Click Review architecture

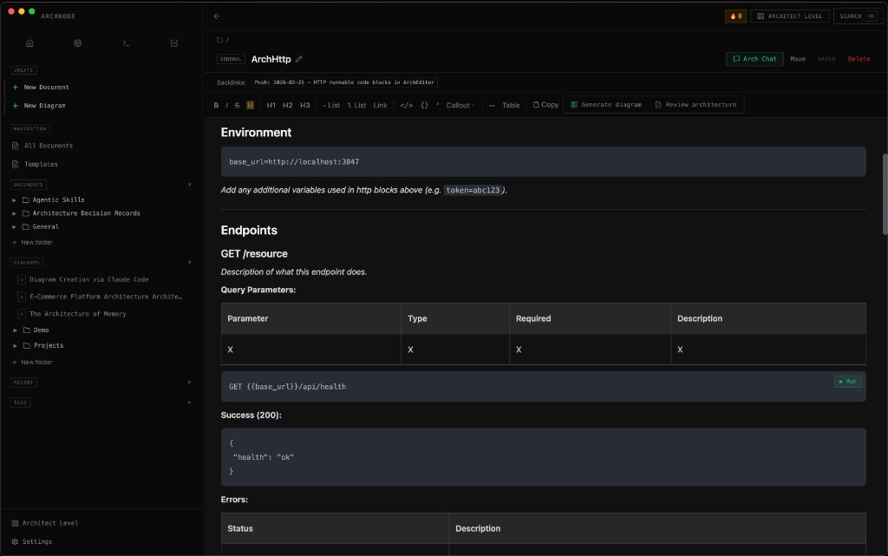pyautogui.click(x=696, y=105)
